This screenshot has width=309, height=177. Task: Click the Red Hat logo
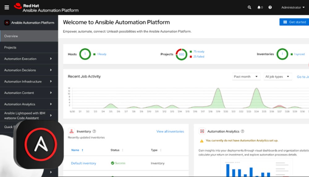point(18,6)
